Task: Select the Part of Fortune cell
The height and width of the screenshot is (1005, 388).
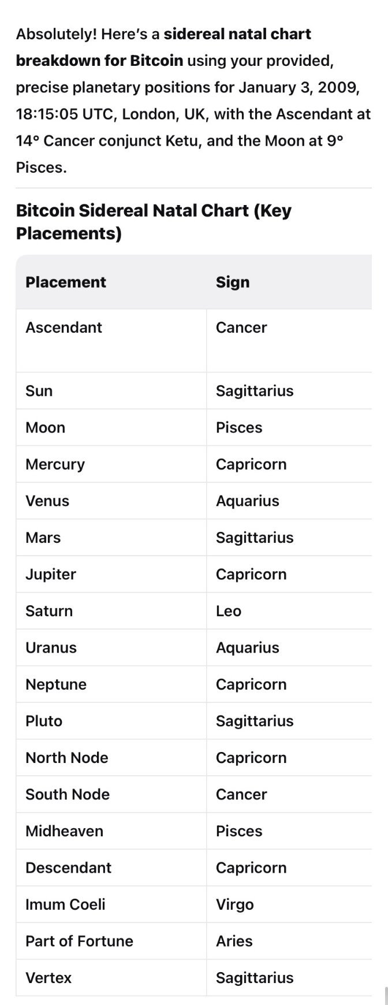Action: 79,941
